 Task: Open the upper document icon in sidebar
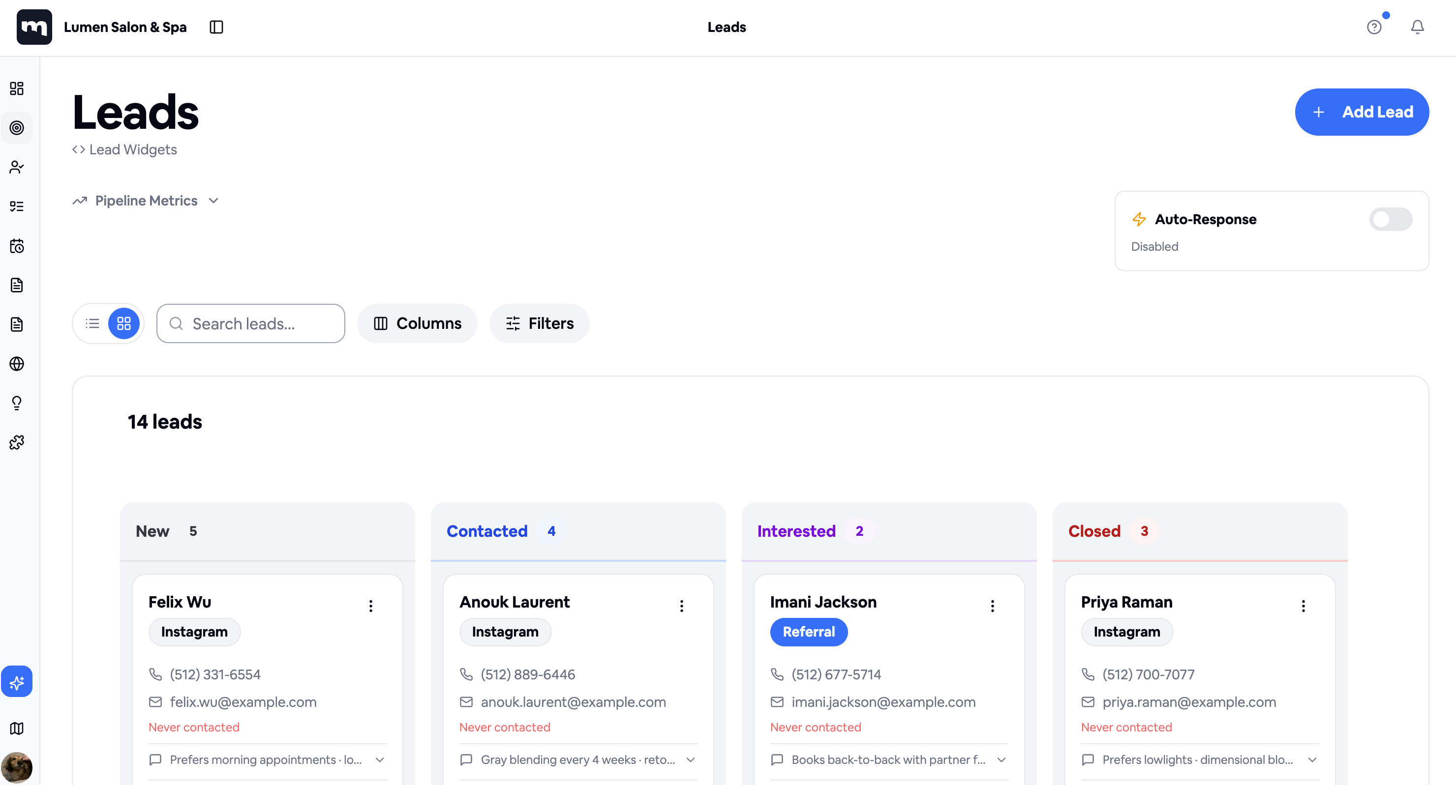(17, 285)
